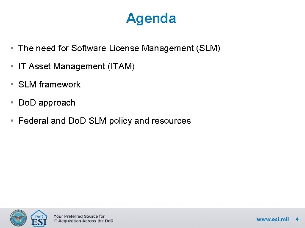Click bullet 'The need for Software License Management (SLM)'
The image size is (305, 228).
(119, 48)
